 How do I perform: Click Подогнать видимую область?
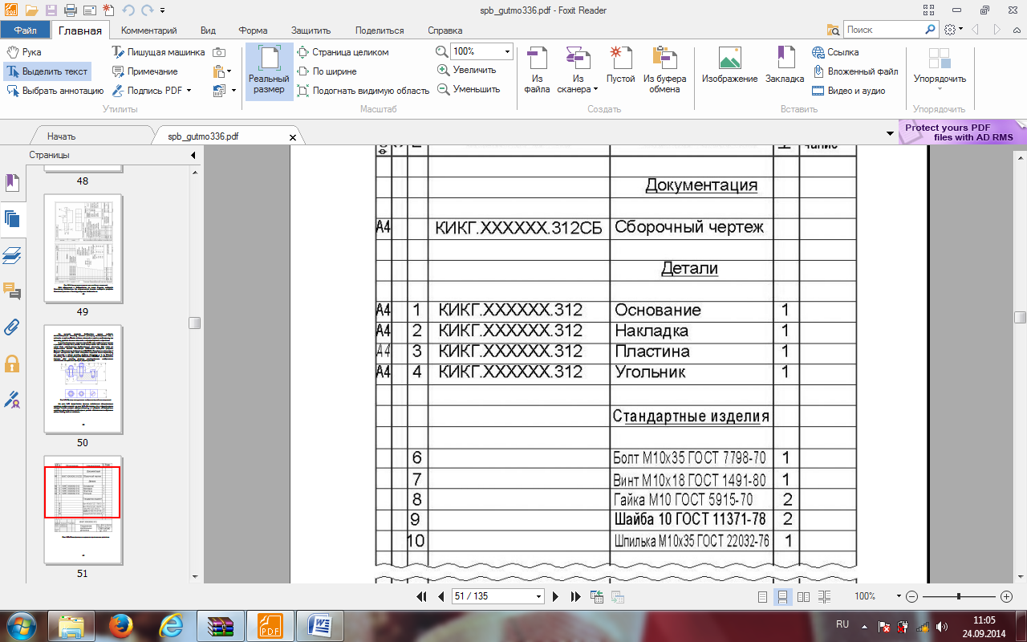pos(363,91)
